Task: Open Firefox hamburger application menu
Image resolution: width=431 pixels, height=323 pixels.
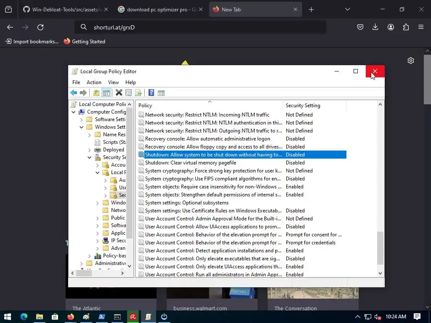Action: 421,27
